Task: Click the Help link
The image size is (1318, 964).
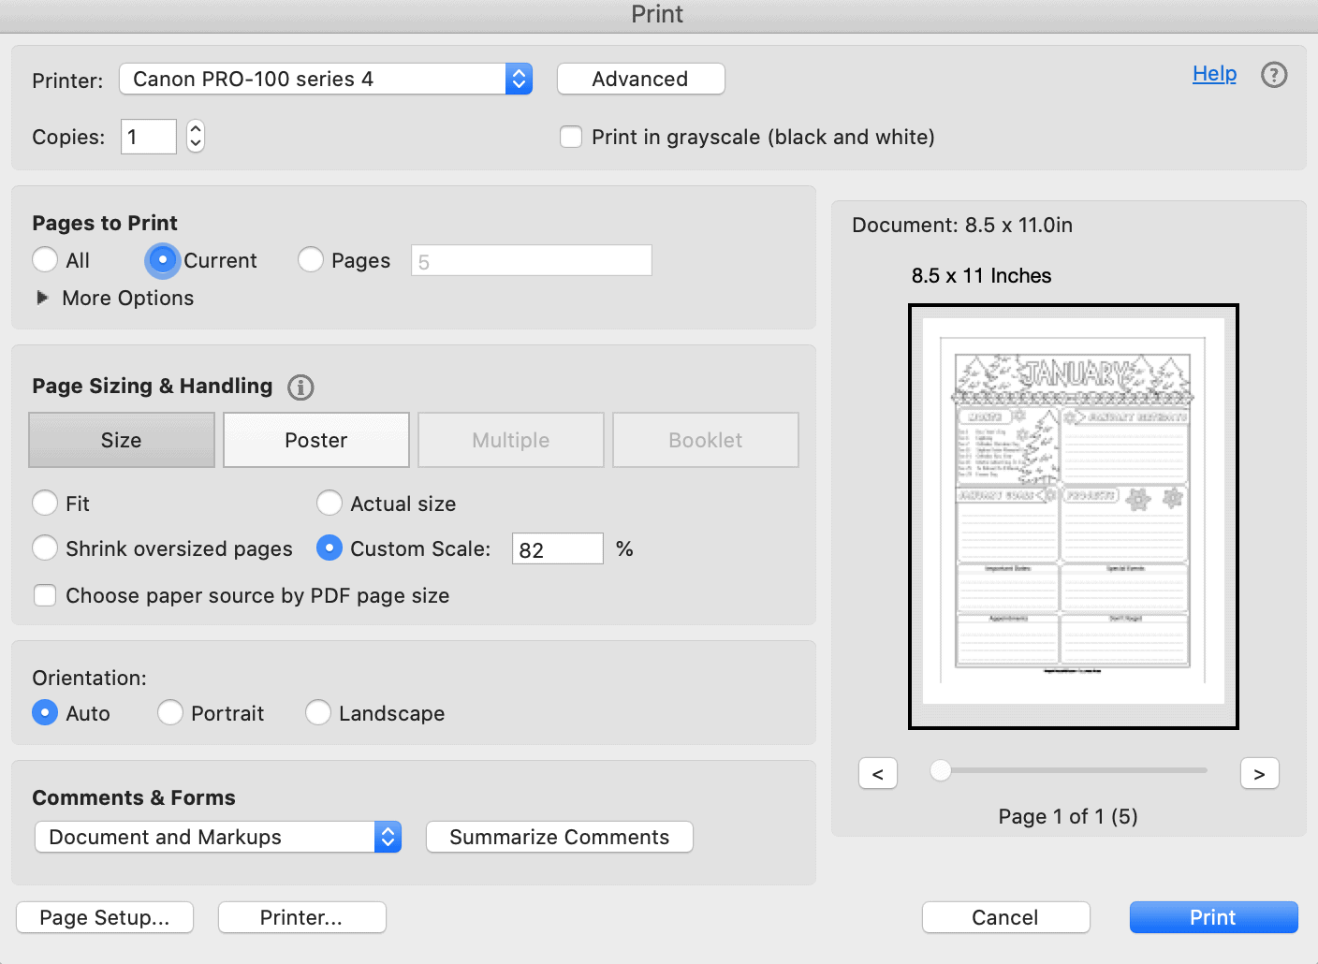Action: 1214,73
